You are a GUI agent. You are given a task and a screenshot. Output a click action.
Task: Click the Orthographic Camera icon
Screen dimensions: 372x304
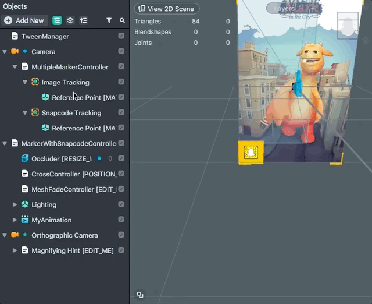pyautogui.click(x=15, y=235)
